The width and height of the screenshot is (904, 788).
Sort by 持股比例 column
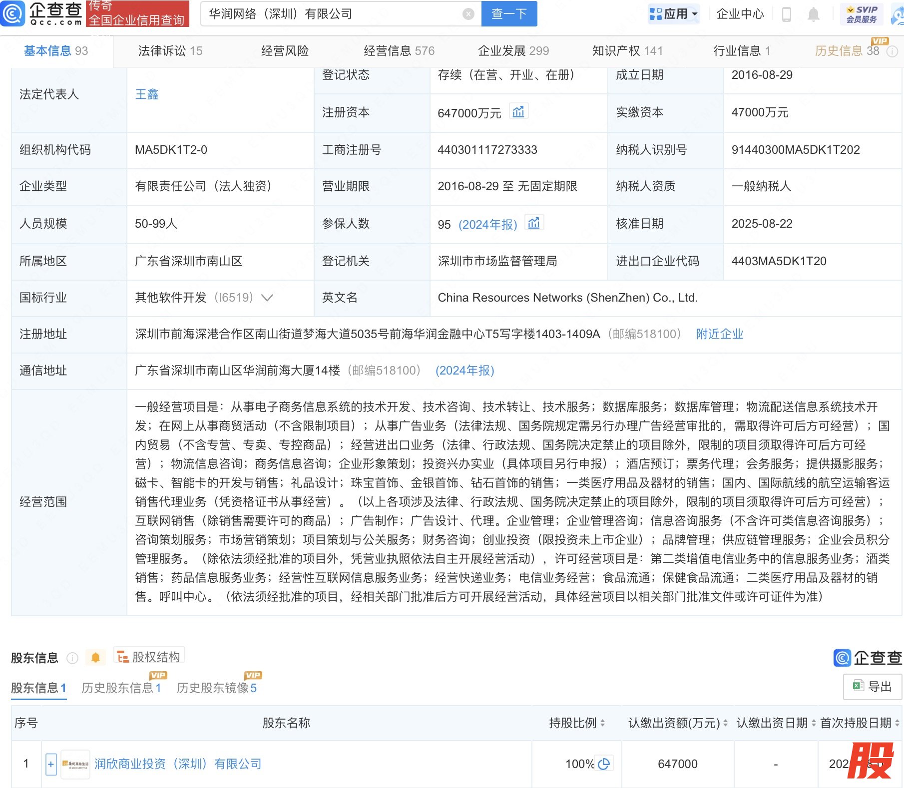(602, 723)
